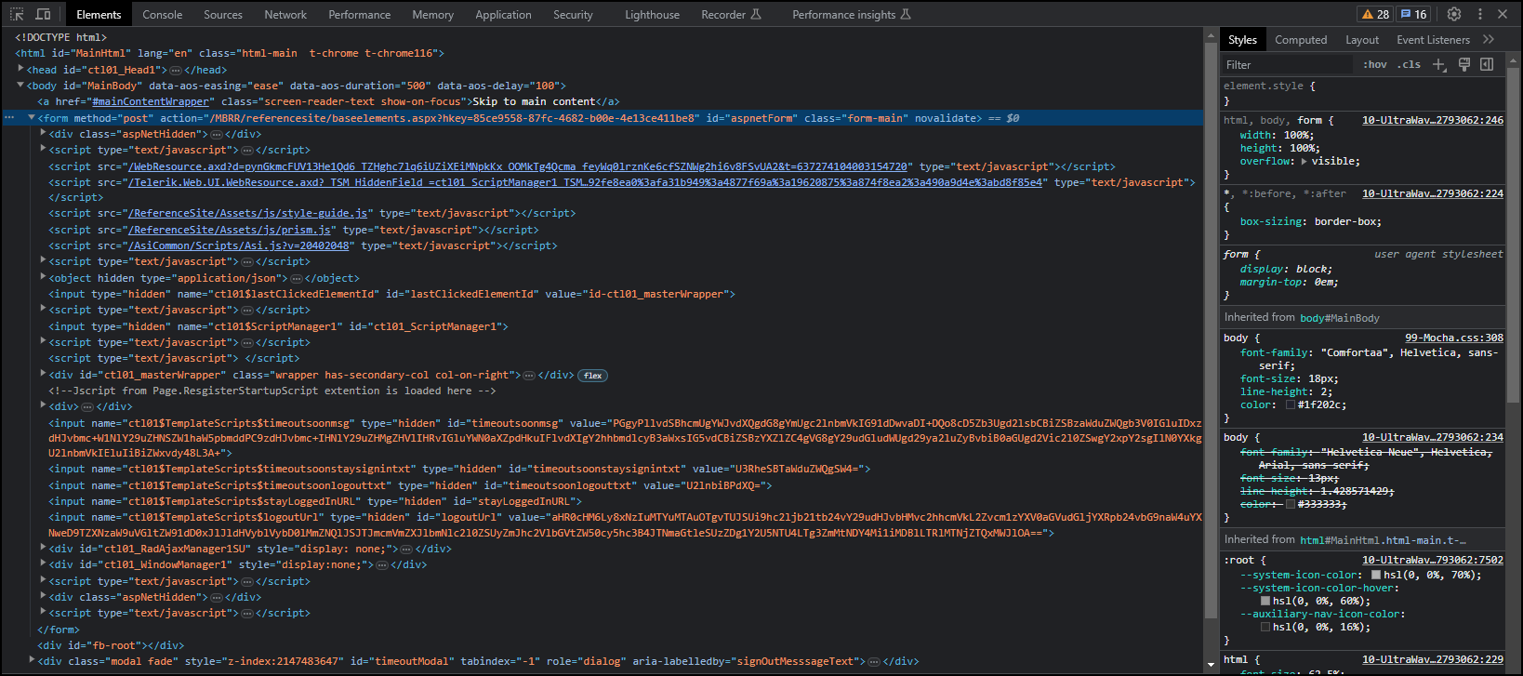Open DevTools settings gear
This screenshot has width=1523, height=676.
(x=1454, y=14)
